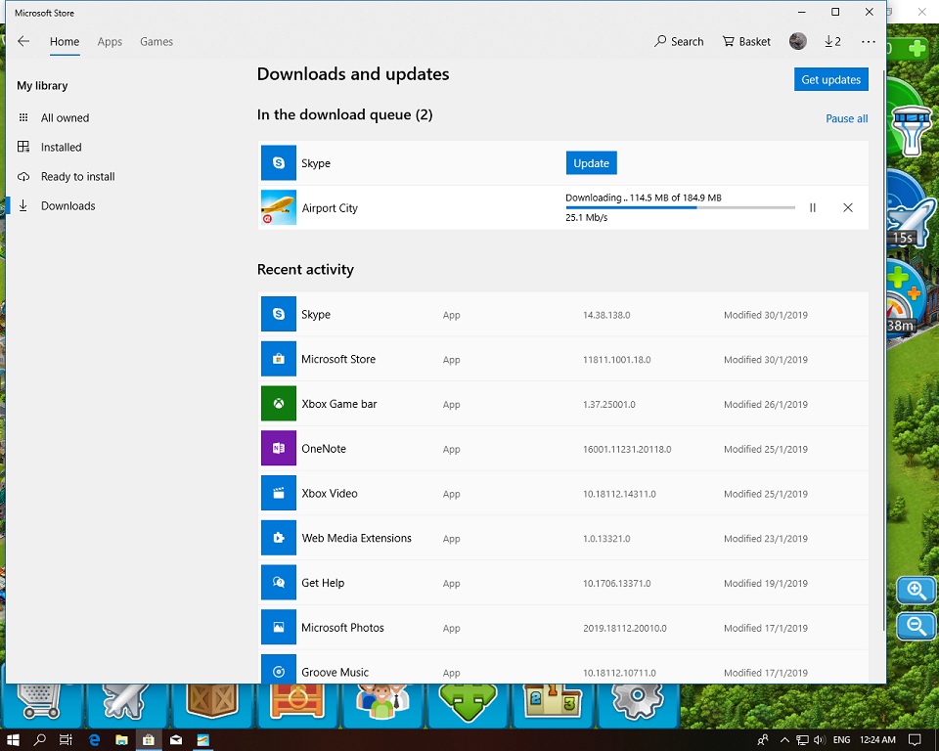Click the Skype icon in the download queue
The height and width of the screenshot is (751, 939).
click(x=279, y=163)
